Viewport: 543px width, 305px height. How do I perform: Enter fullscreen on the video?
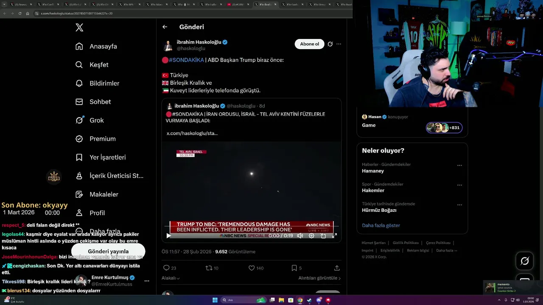tap(334, 236)
